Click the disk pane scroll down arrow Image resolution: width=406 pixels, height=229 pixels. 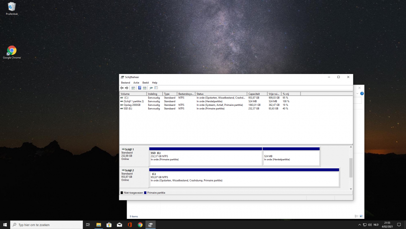[x=351, y=189]
